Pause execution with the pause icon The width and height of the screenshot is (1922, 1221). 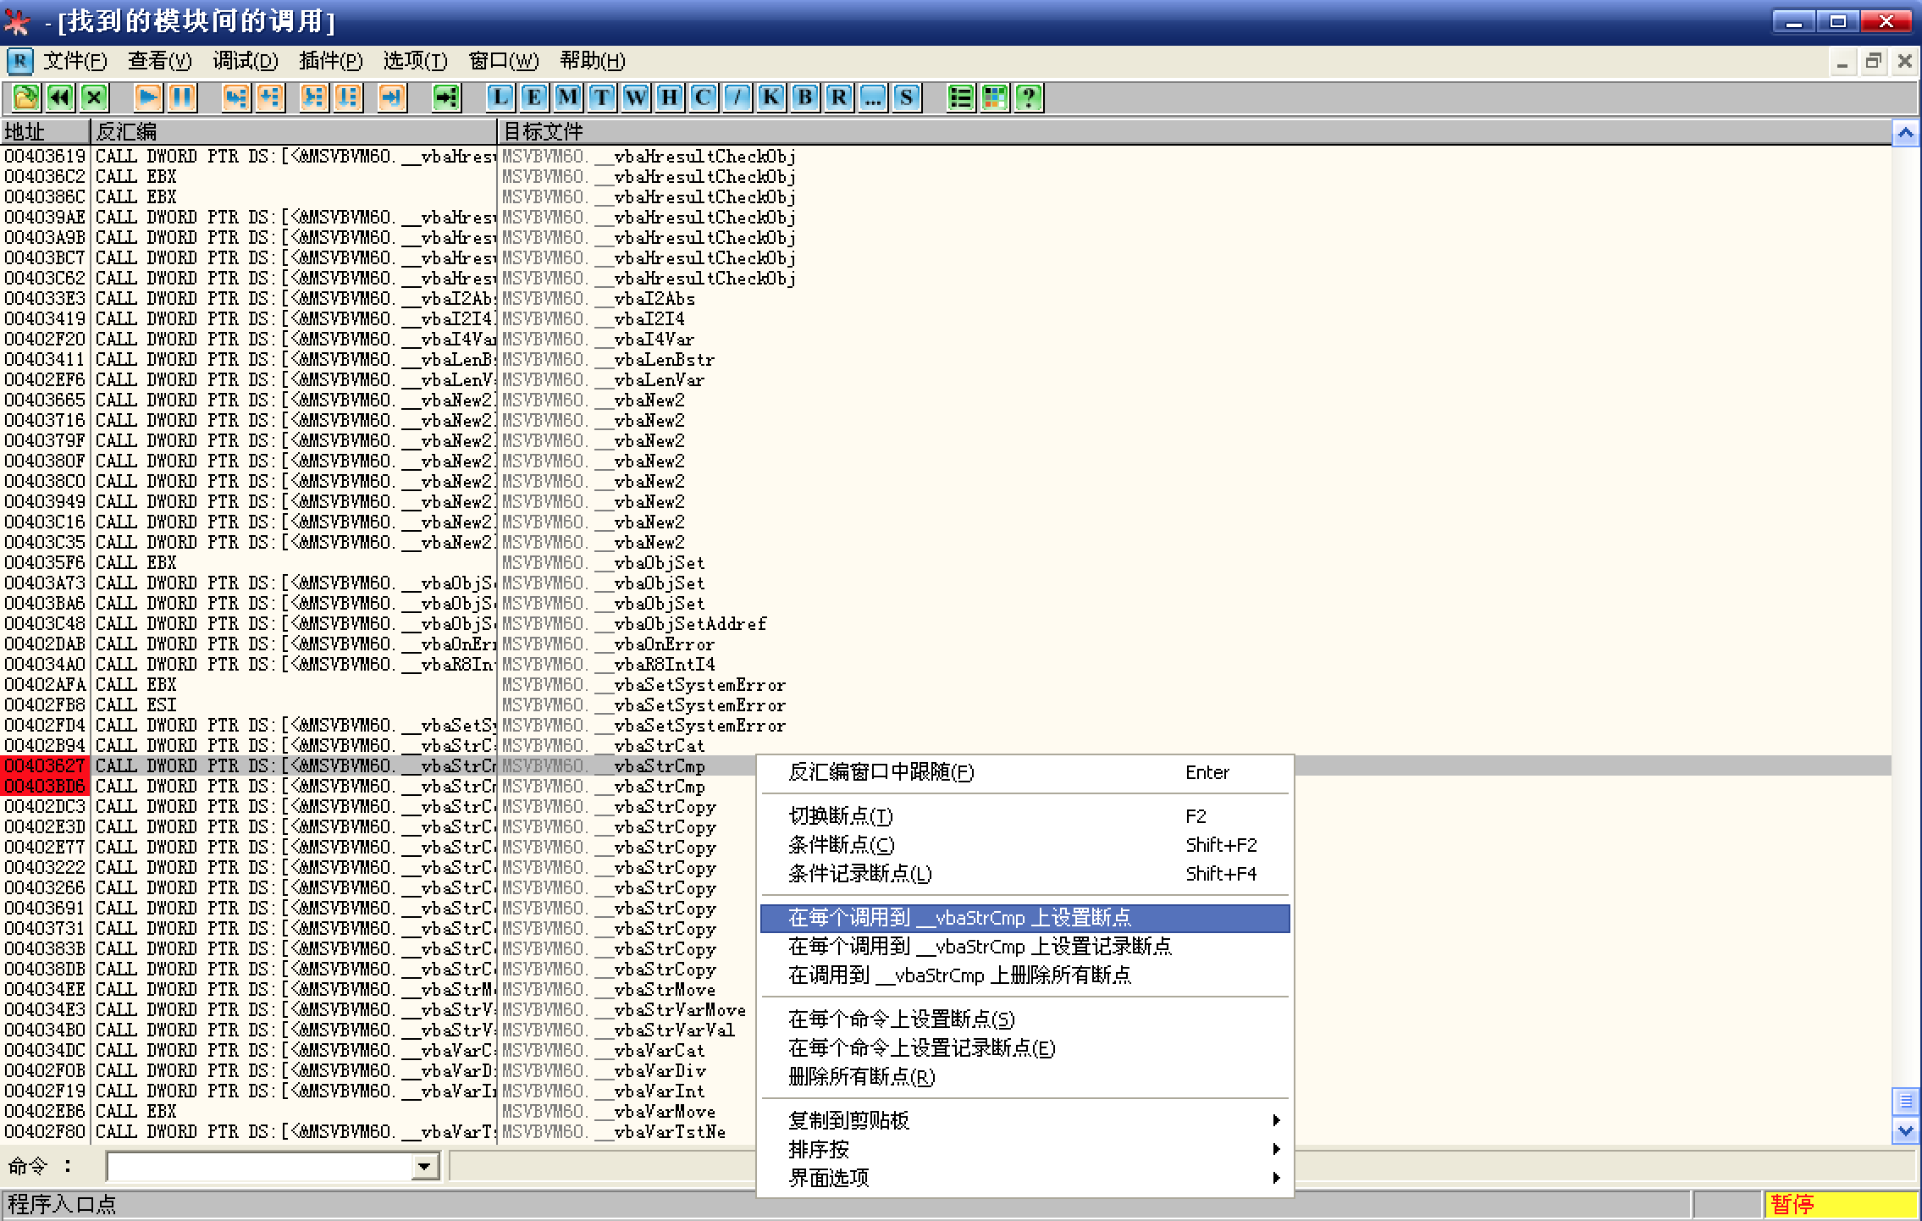[183, 97]
